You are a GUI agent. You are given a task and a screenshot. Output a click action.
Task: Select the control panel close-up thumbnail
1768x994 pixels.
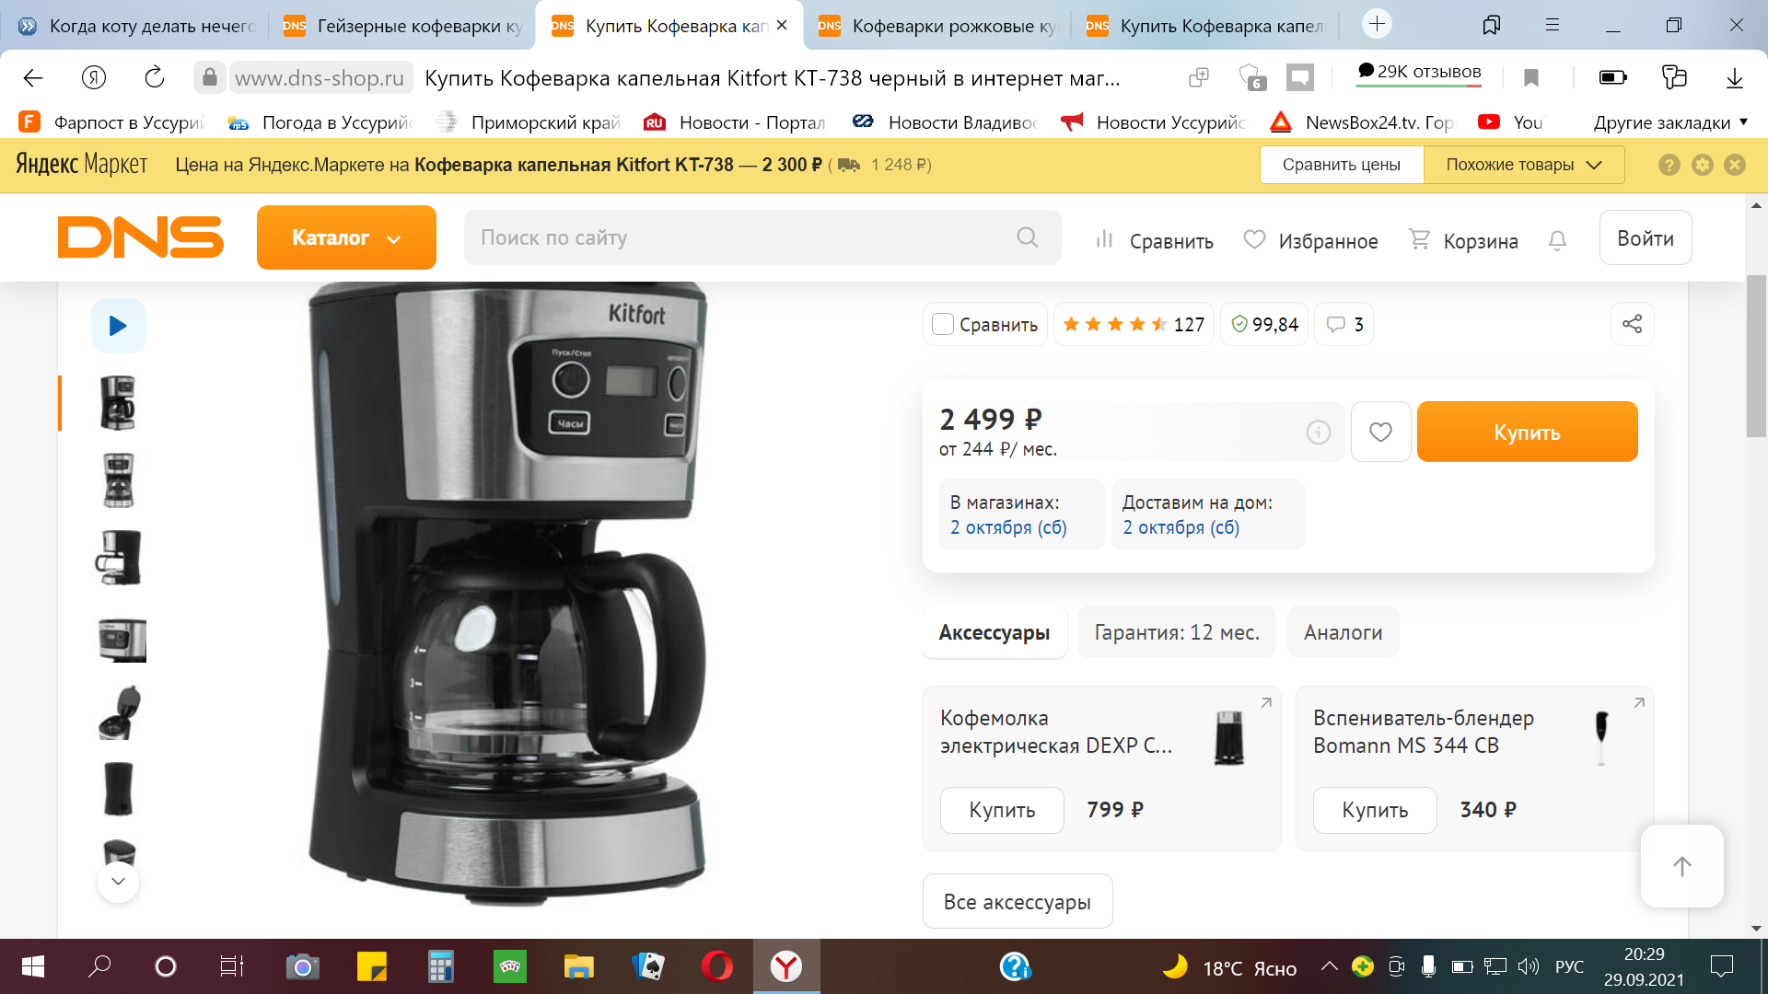(122, 639)
